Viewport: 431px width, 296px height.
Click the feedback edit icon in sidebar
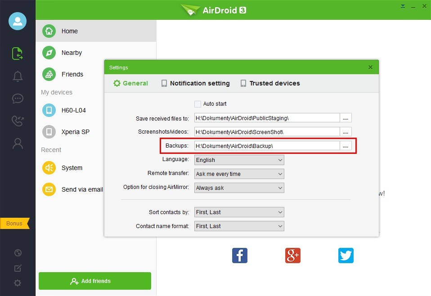pyautogui.click(x=18, y=268)
